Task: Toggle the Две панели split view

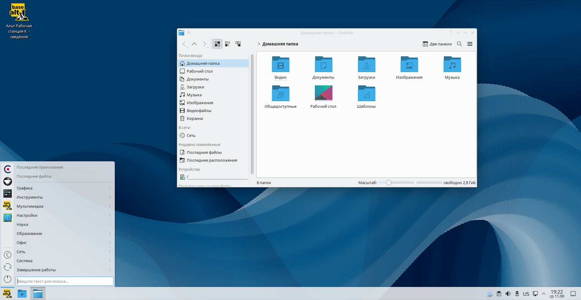Action: (437, 44)
